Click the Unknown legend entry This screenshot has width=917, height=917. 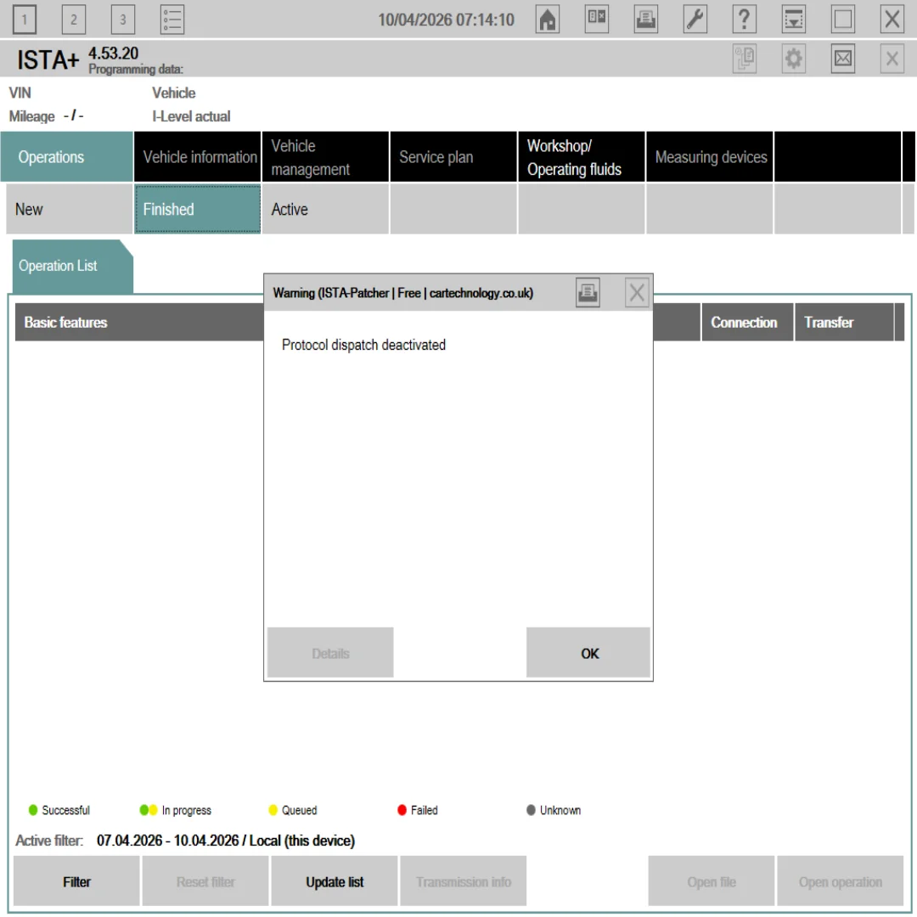click(x=554, y=810)
